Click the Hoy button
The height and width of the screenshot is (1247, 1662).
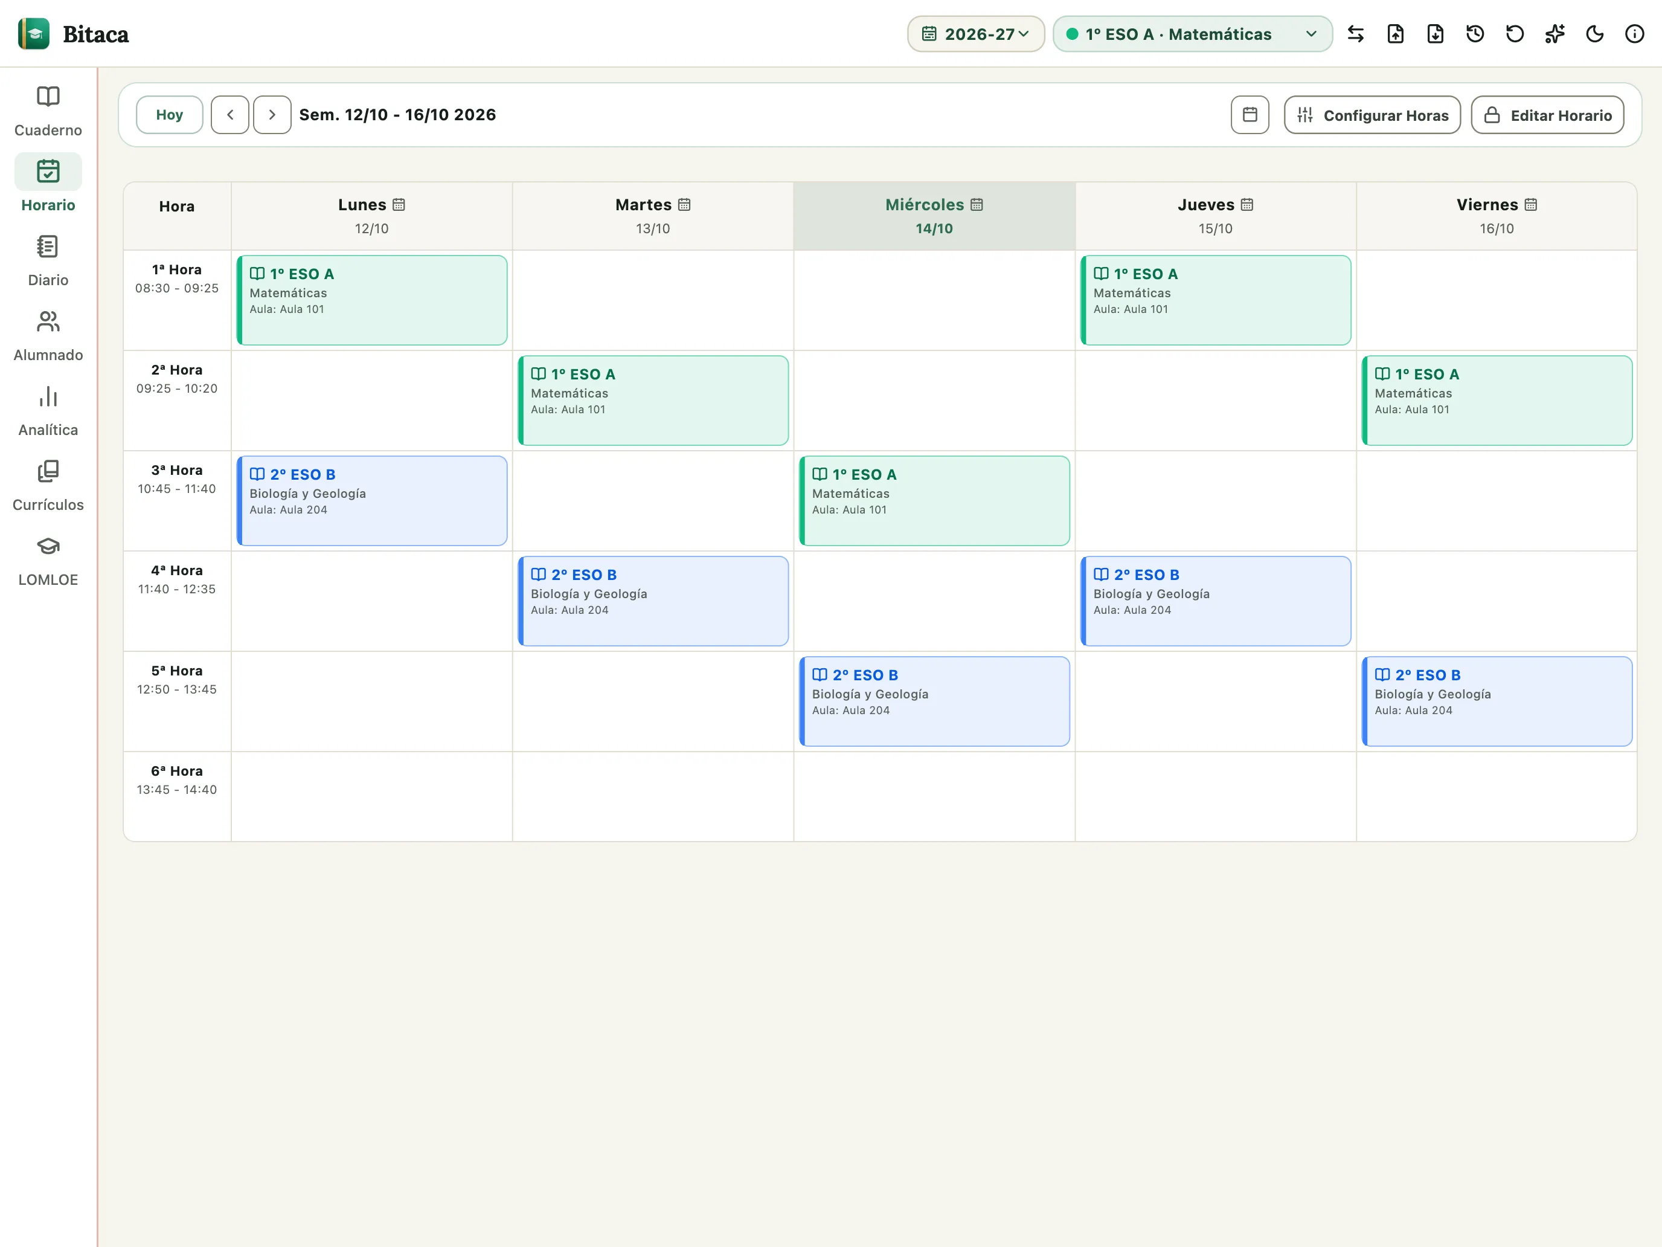coord(169,115)
